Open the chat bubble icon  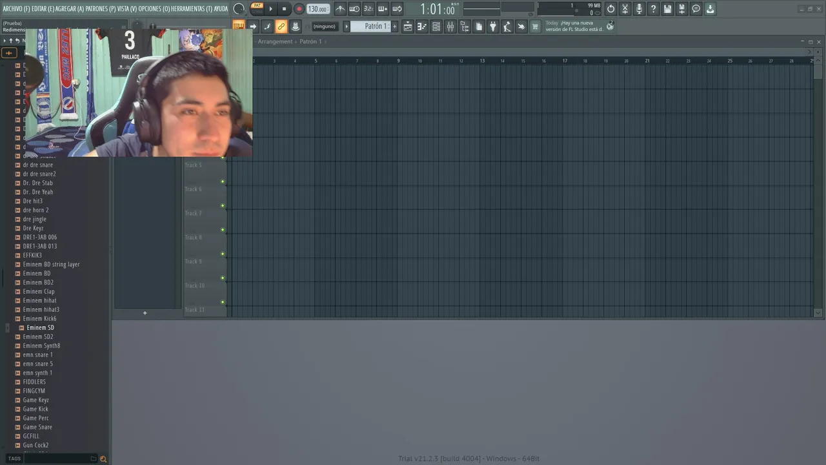click(x=696, y=9)
